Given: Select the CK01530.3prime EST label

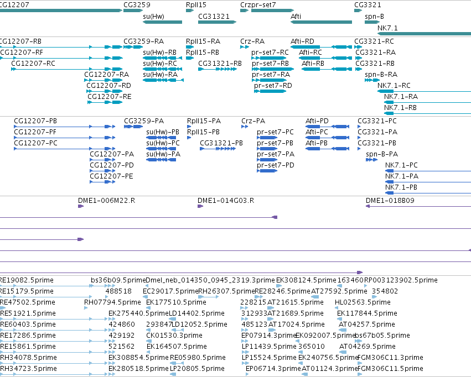Looking at the screenshot, I should (174, 336).
